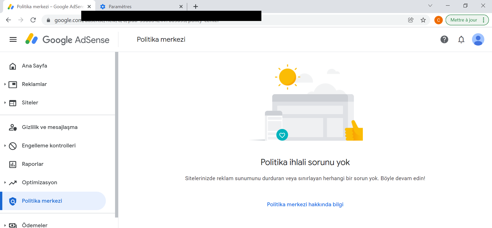Open the notifications bell
The image size is (492, 228).
[461, 39]
